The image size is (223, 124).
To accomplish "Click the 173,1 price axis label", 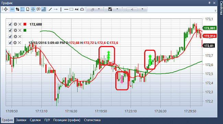I will coord(209,19).
